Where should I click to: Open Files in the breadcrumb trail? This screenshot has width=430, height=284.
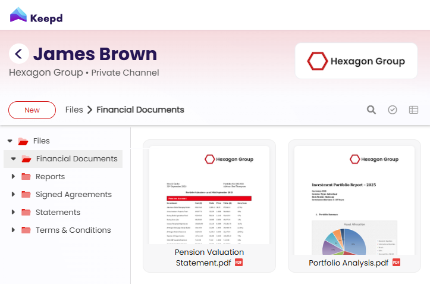click(x=74, y=110)
